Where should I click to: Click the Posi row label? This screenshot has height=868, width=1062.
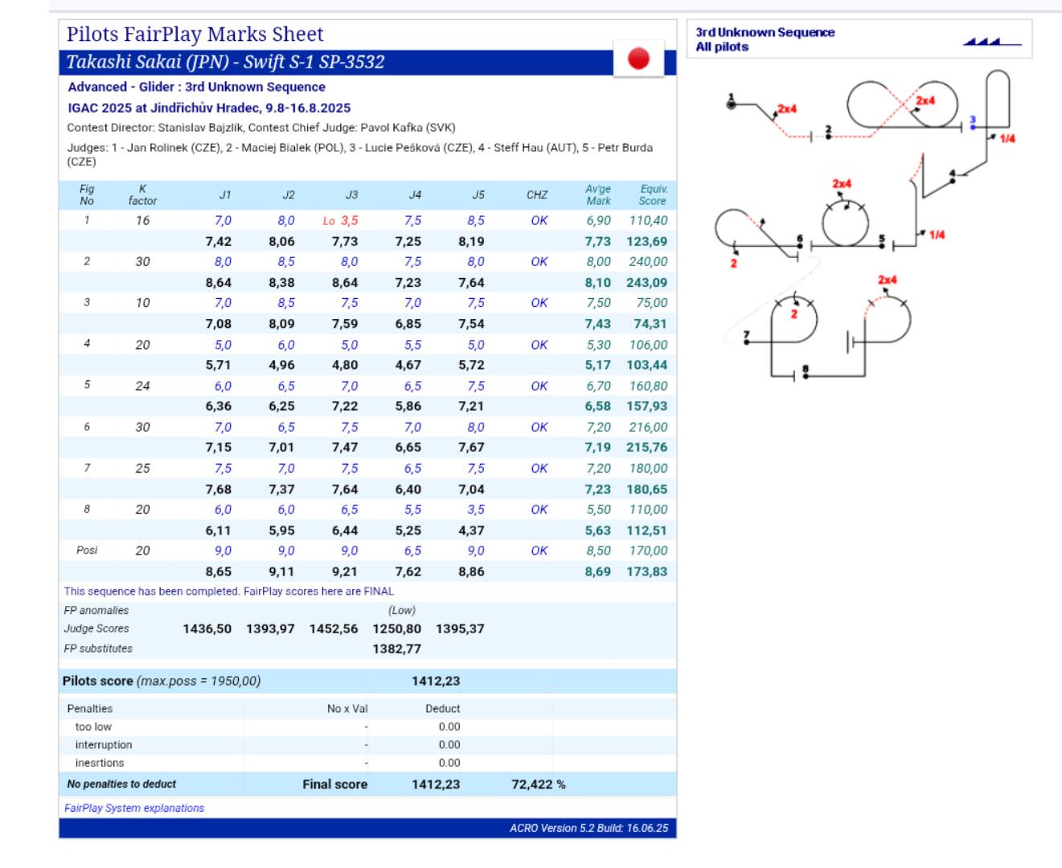87,551
